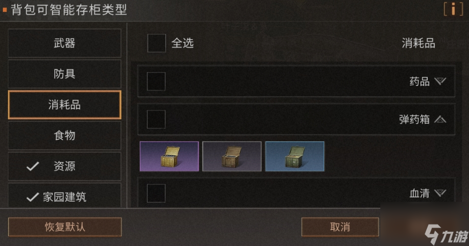469x246 pixels.
Task: Click the 九游 logo watermark
Action: 446,234
